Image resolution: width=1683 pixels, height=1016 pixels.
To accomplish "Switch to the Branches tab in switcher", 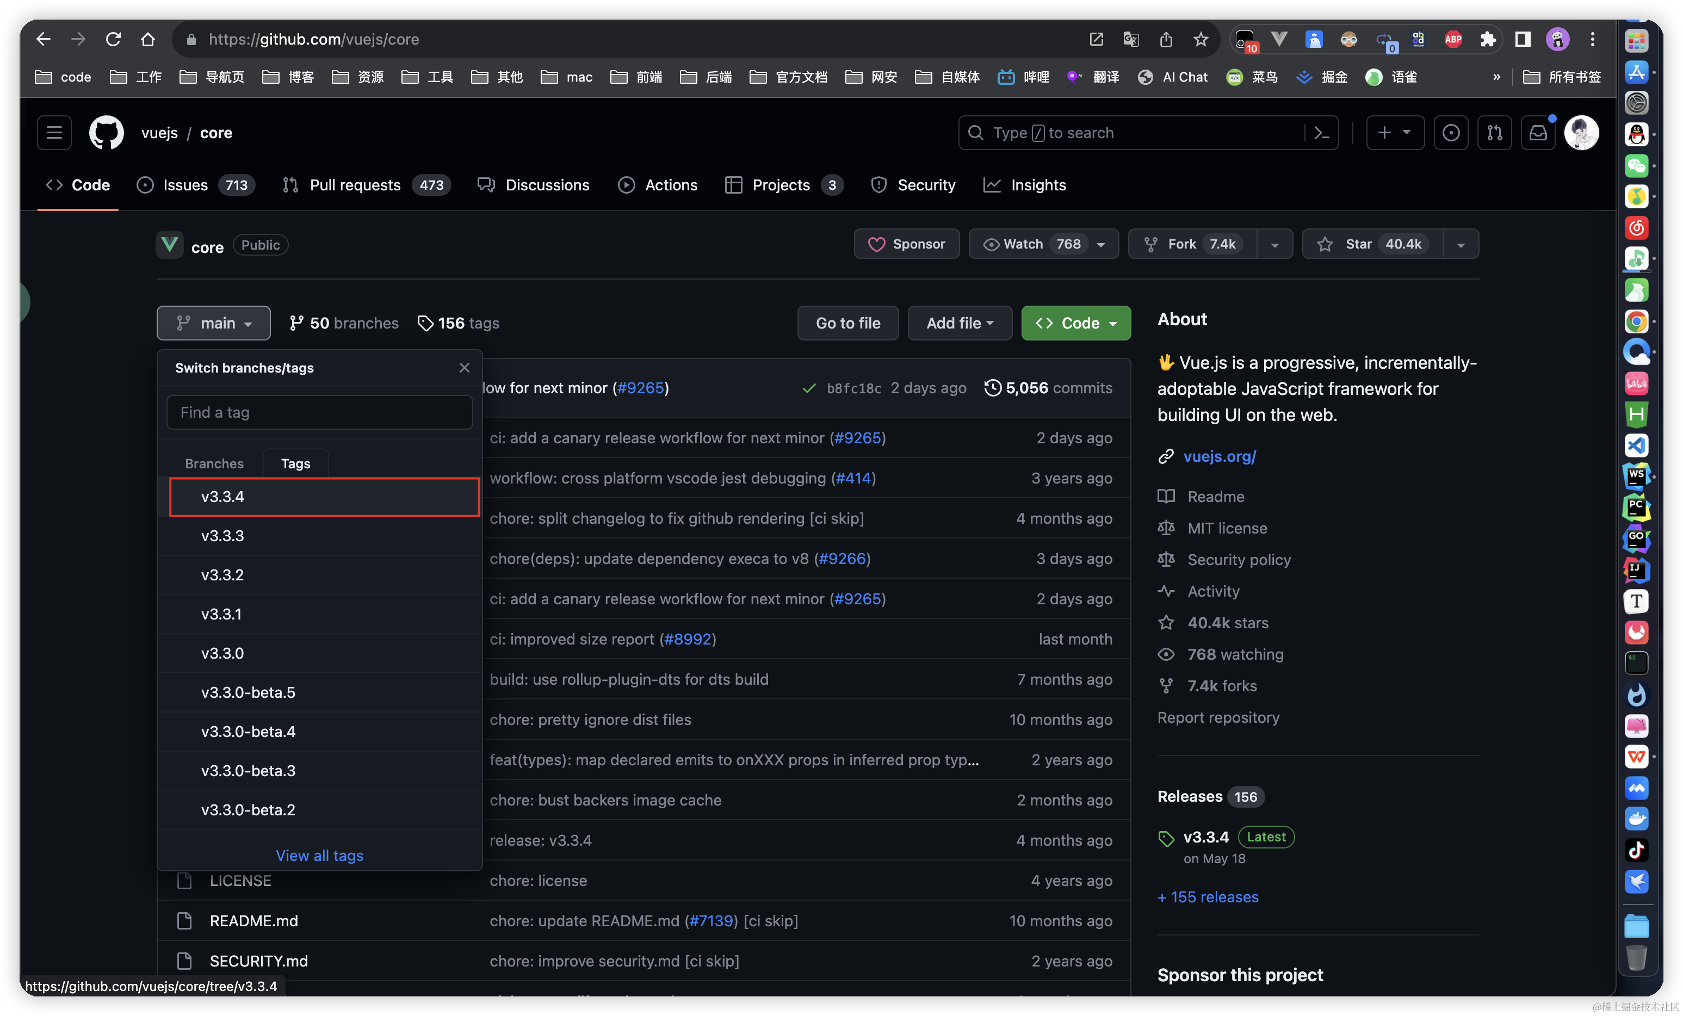I will coord(214,463).
